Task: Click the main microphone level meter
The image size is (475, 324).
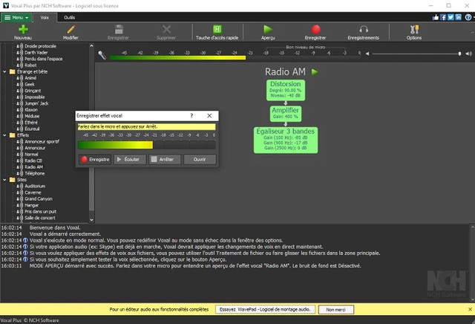Action: [x=236, y=58]
